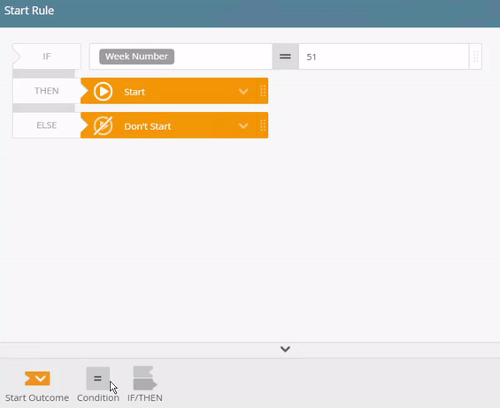Click the IF/THEN label text
Screen dimensions: 500x408
(145, 397)
